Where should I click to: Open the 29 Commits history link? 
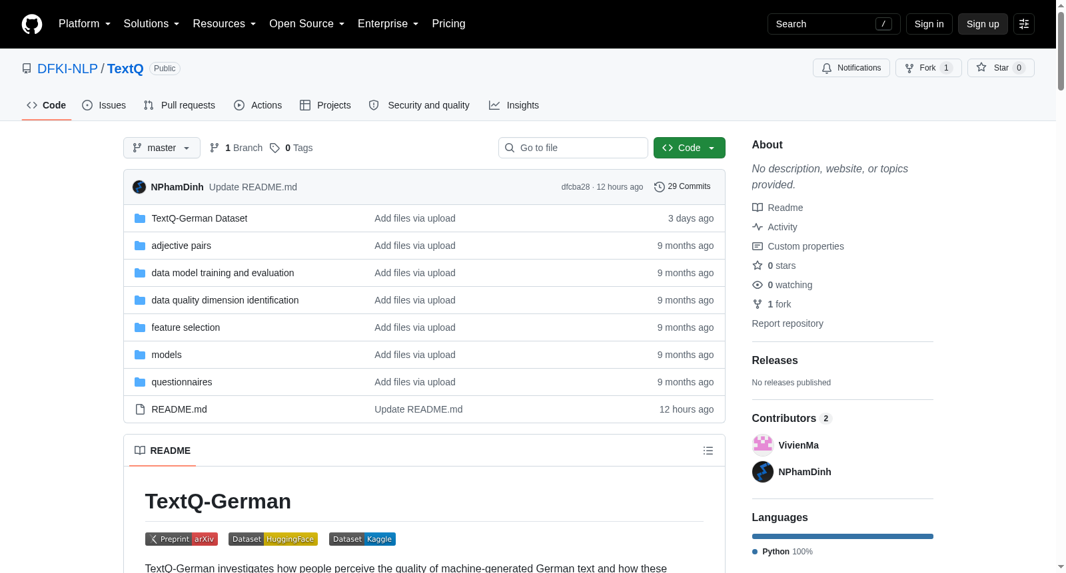(x=682, y=187)
